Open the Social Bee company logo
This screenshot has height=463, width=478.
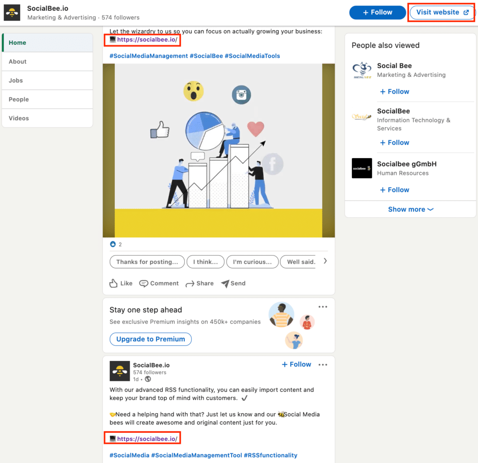coord(362,70)
